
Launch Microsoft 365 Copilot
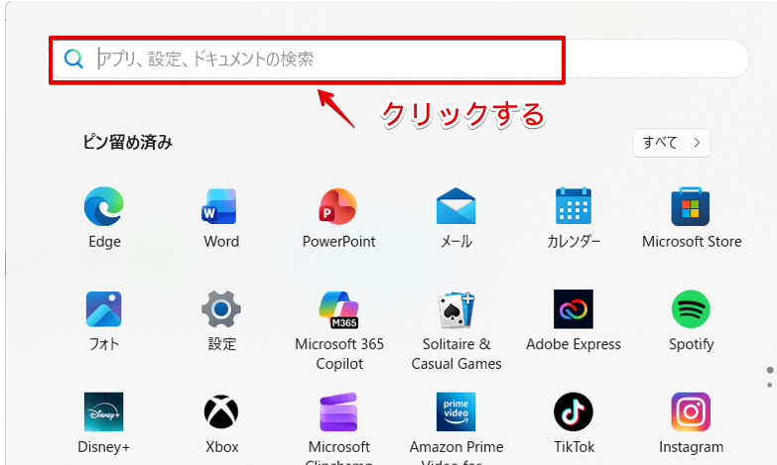point(339,329)
